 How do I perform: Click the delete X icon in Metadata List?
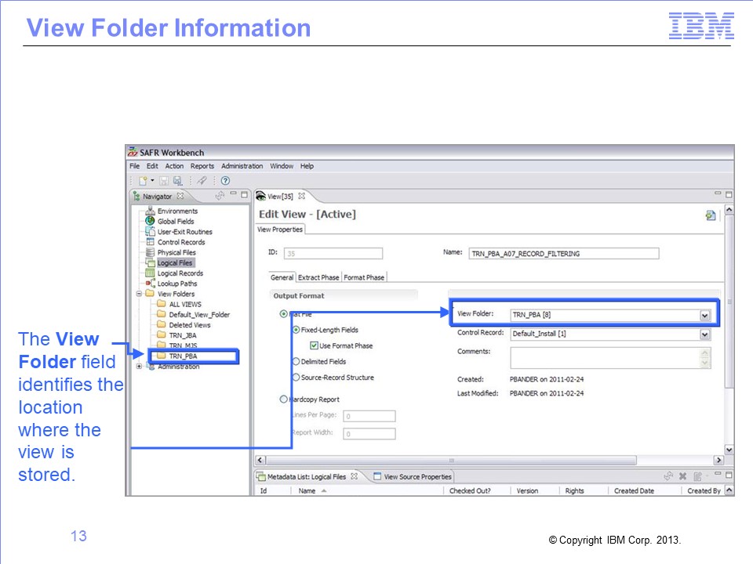683,476
